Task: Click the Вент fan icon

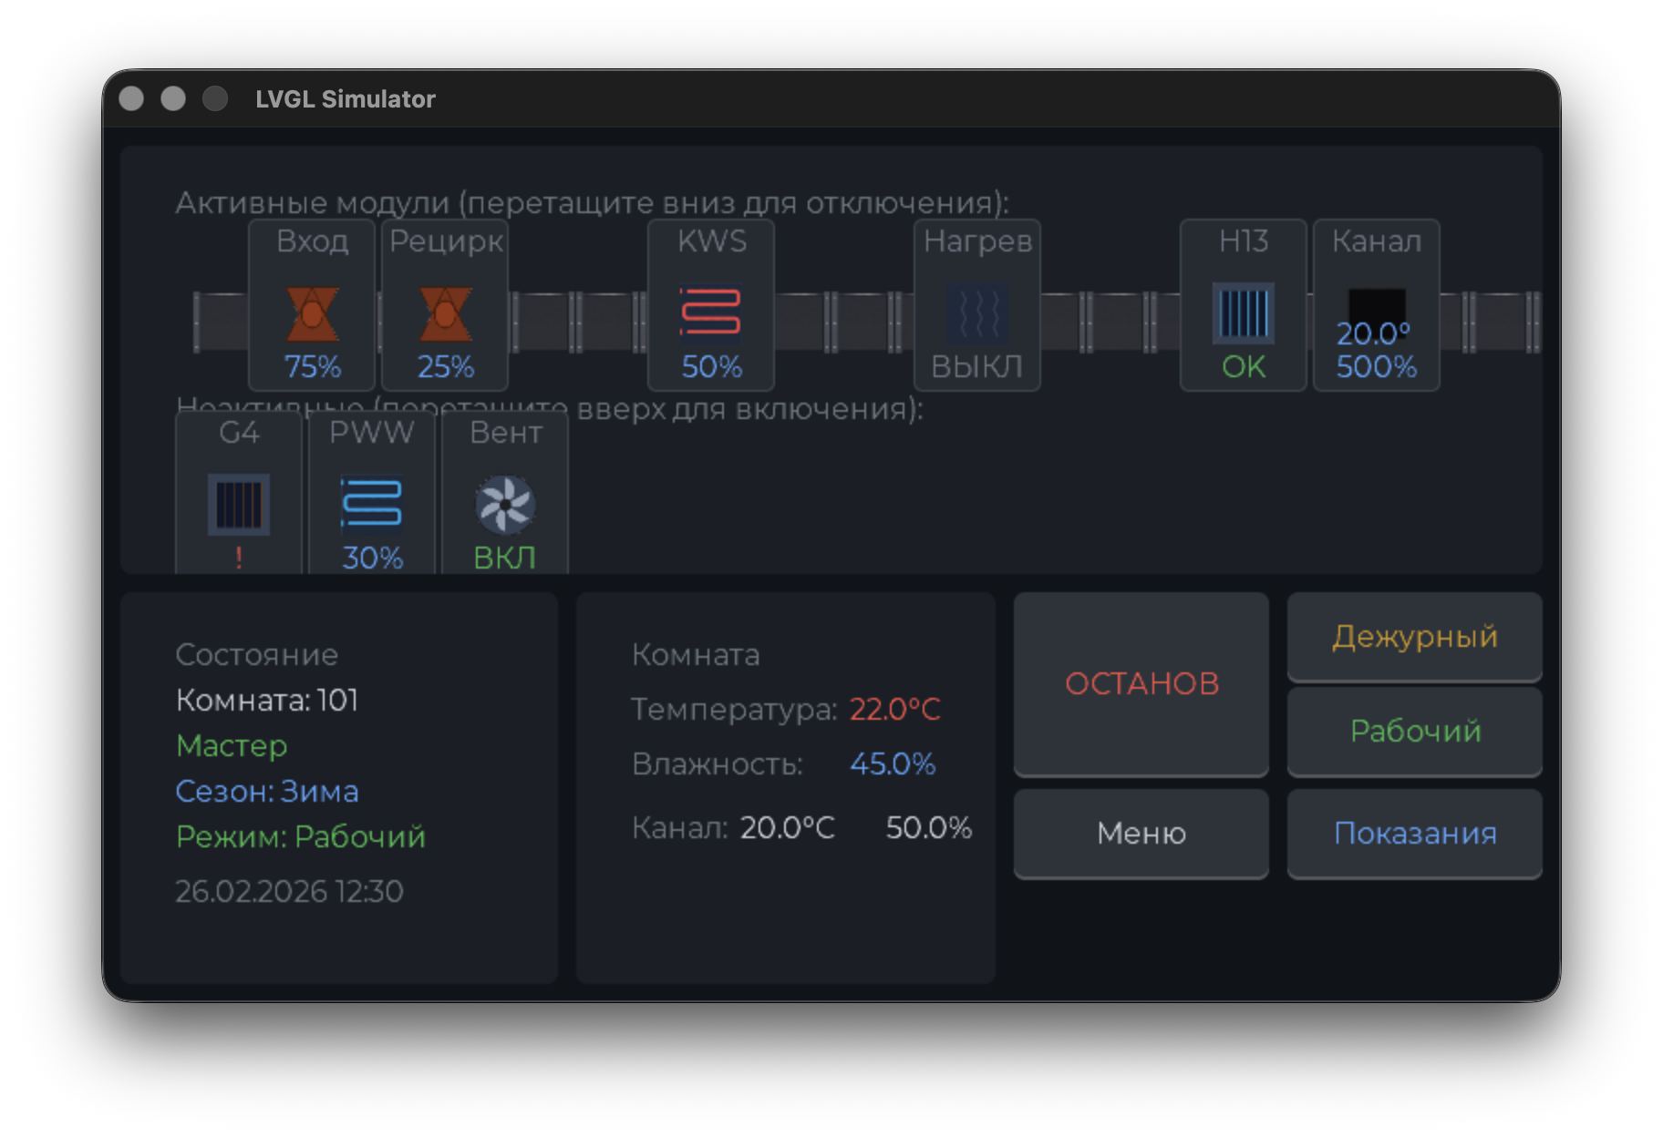Action: [504, 504]
